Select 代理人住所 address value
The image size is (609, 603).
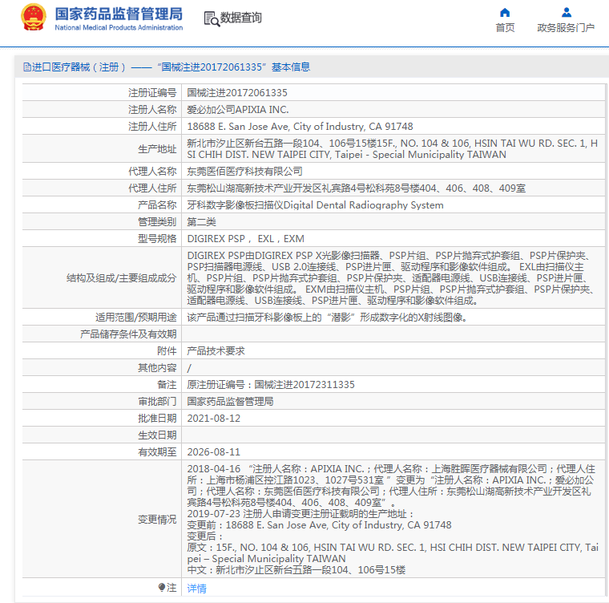point(356,188)
